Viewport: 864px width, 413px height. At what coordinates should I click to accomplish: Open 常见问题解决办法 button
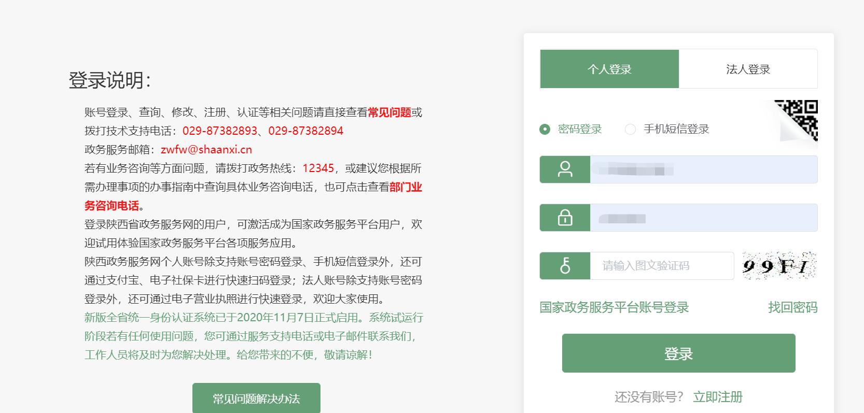(x=256, y=398)
